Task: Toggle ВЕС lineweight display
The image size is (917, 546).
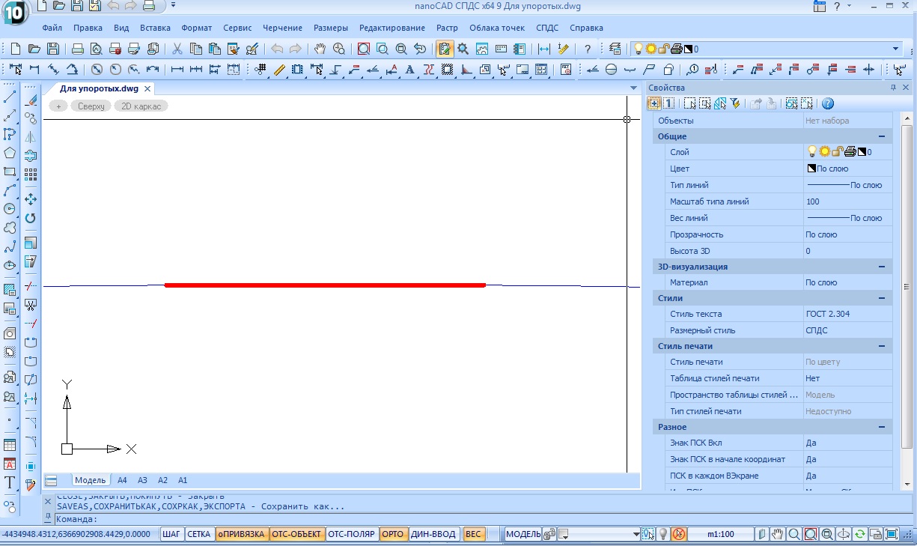Action: point(474,534)
